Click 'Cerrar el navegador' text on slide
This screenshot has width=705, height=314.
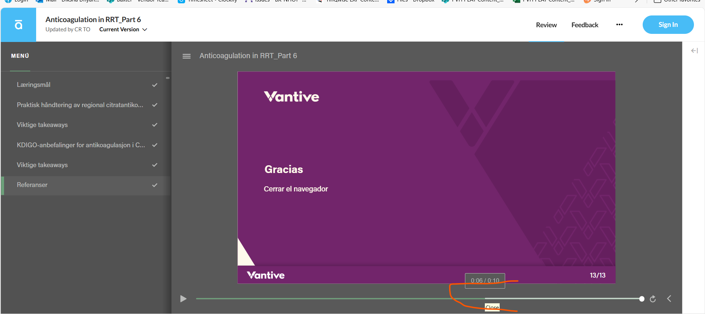click(x=296, y=189)
